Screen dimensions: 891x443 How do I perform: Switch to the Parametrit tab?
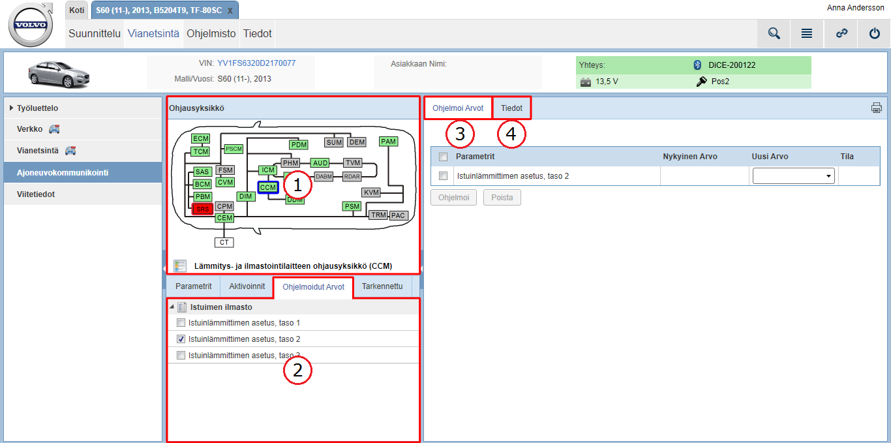pyautogui.click(x=194, y=286)
